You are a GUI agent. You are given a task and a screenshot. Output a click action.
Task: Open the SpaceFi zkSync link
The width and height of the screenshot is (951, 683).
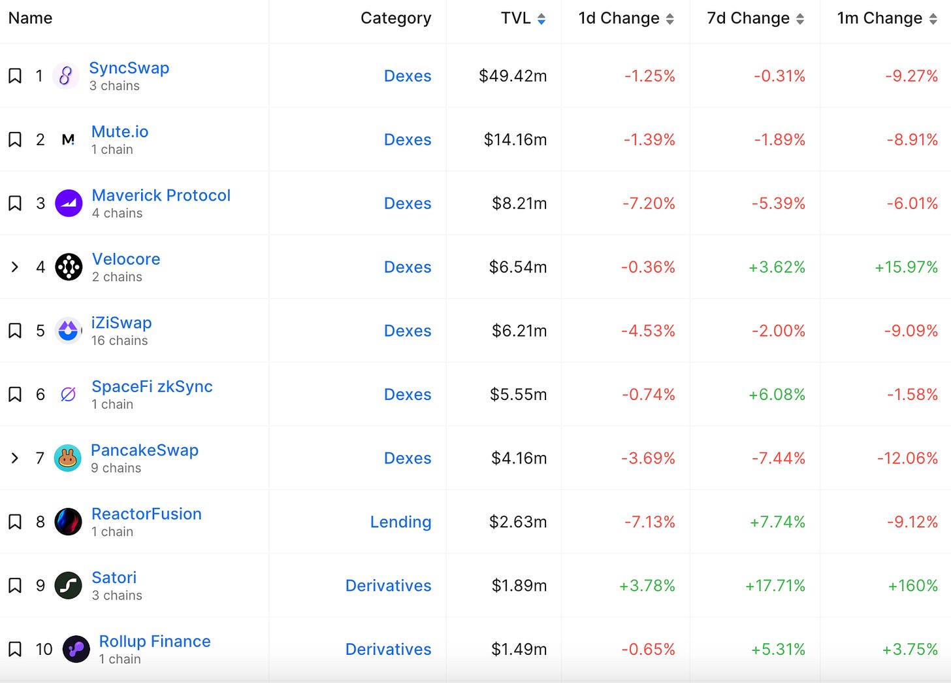pyautogui.click(x=152, y=386)
